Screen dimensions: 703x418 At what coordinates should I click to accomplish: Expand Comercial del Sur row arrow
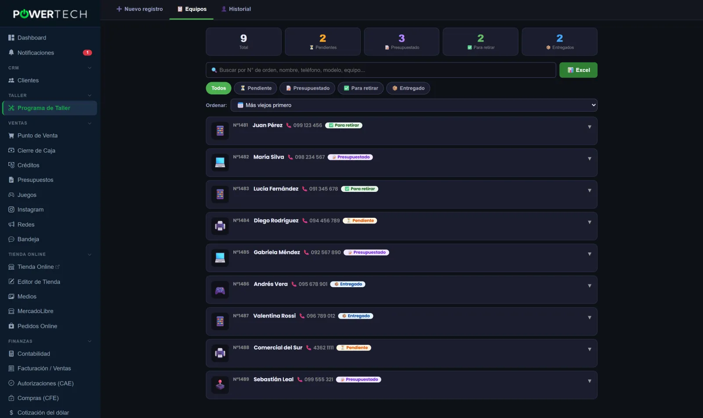(590, 350)
